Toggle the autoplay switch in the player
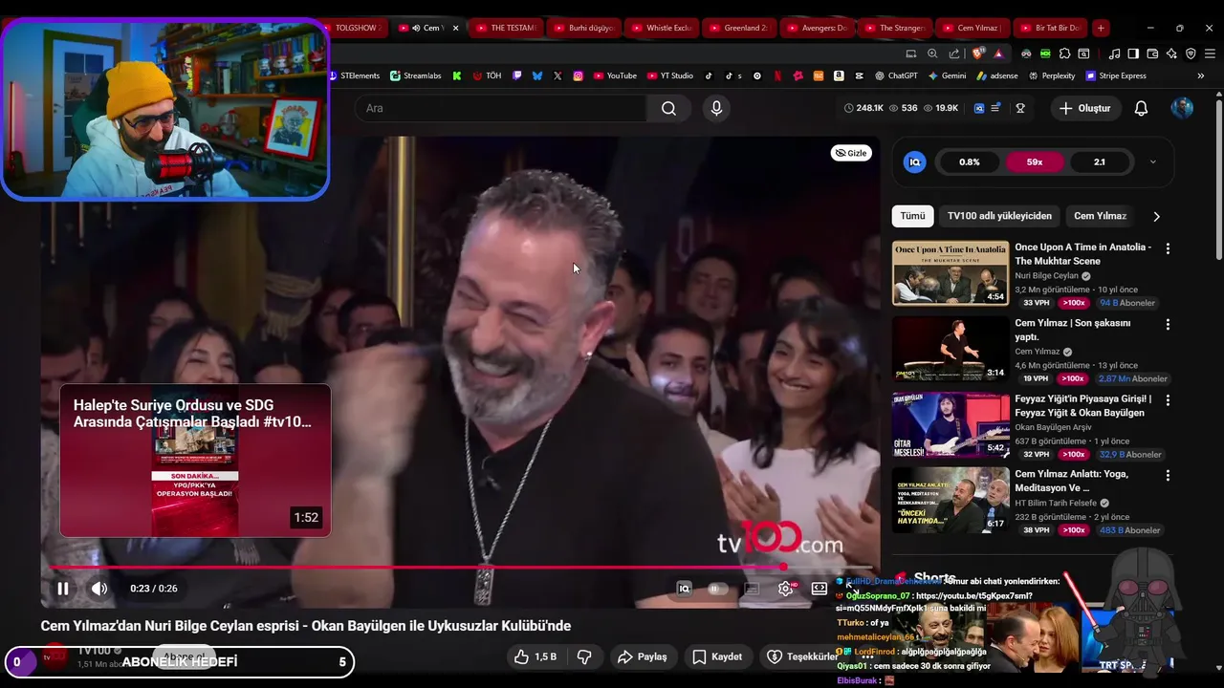The image size is (1224, 688). click(717, 589)
